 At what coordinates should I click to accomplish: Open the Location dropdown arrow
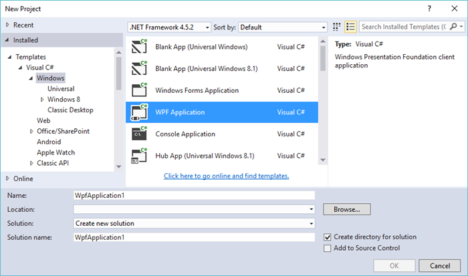311,209
